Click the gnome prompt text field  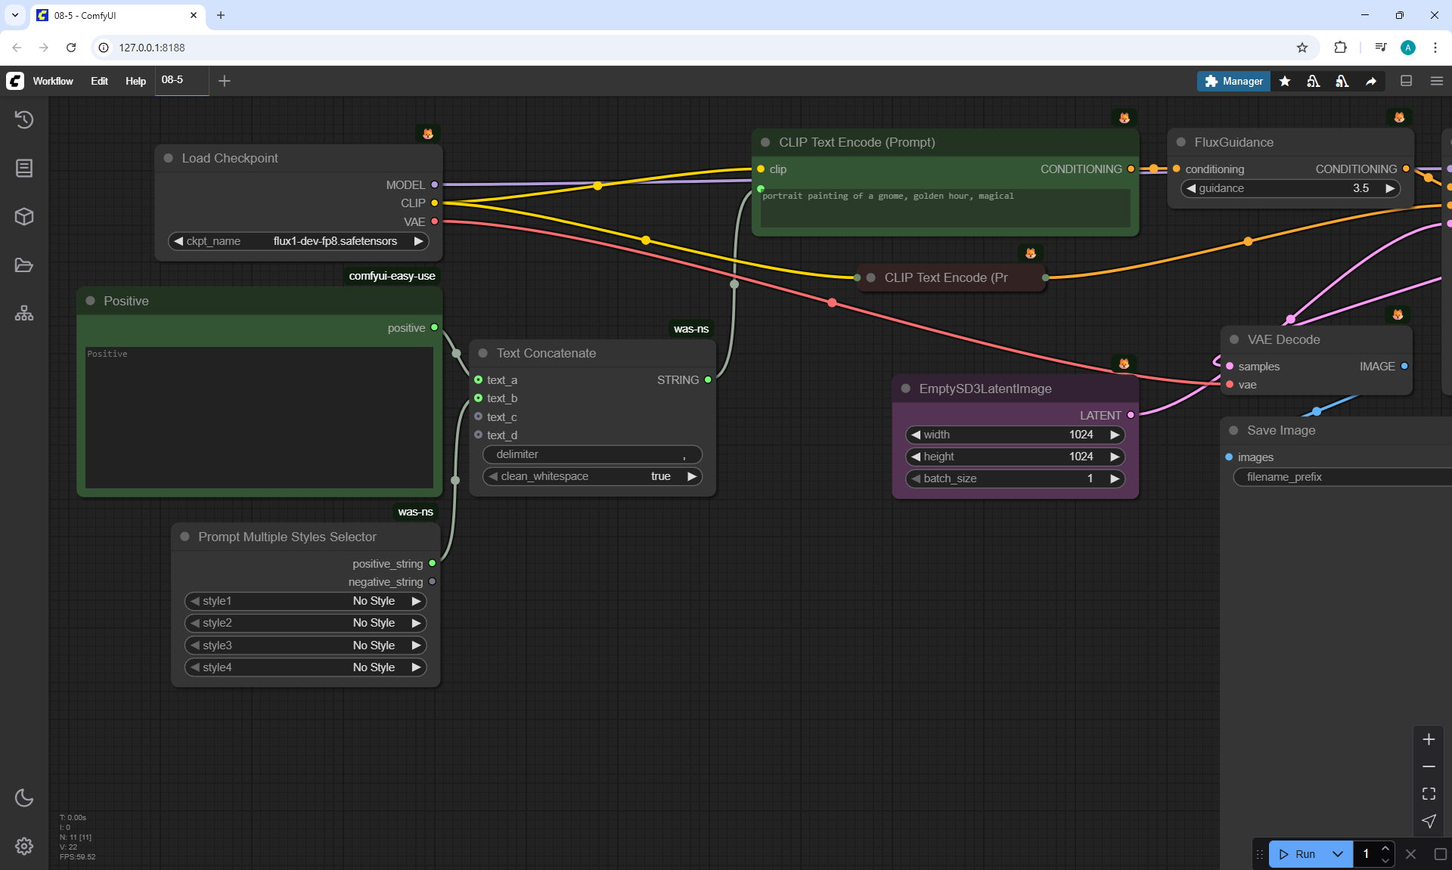(x=945, y=207)
